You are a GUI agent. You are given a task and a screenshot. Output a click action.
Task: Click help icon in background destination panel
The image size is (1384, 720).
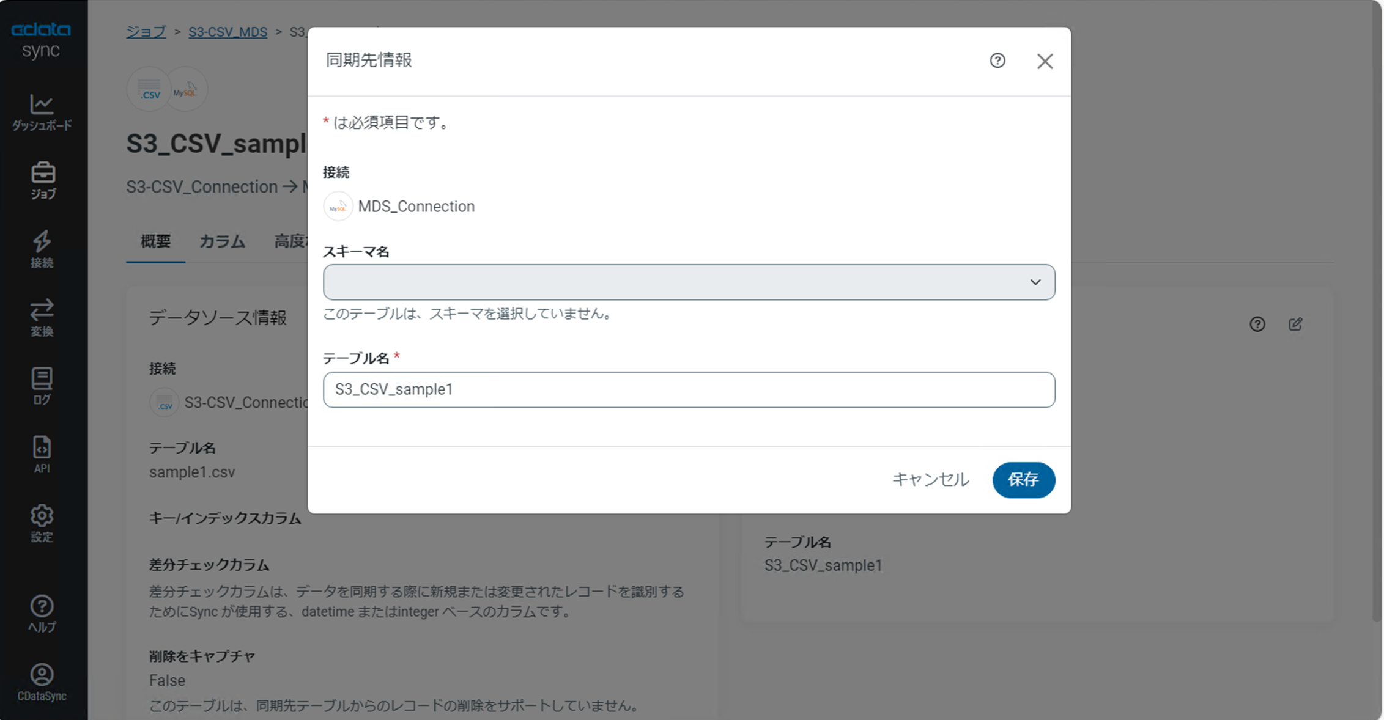(x=1257, y=325)
